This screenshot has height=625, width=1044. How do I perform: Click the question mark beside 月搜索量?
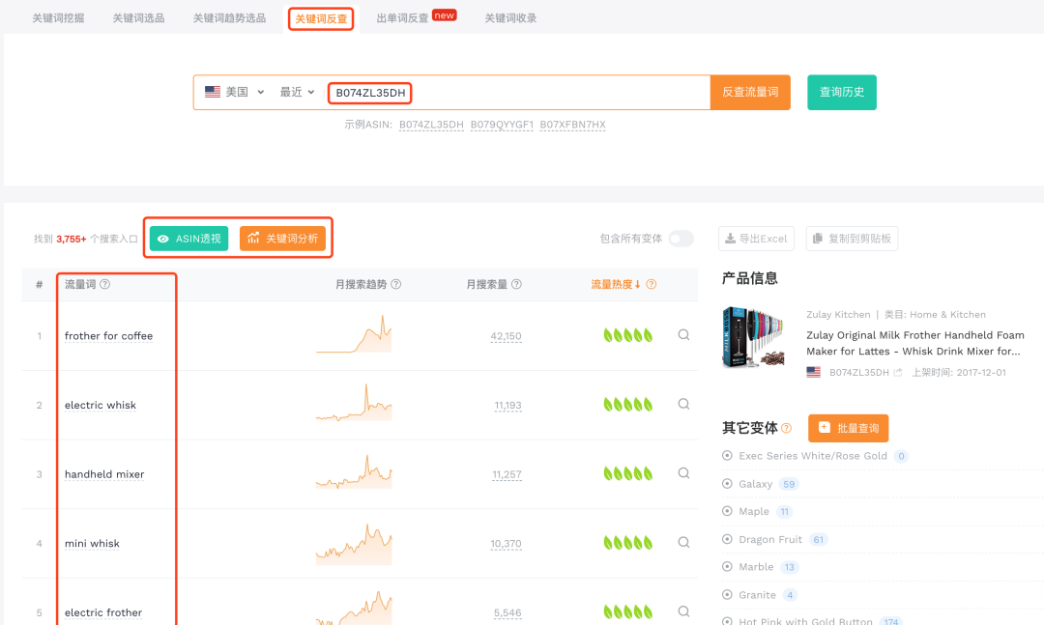[518, 284]
